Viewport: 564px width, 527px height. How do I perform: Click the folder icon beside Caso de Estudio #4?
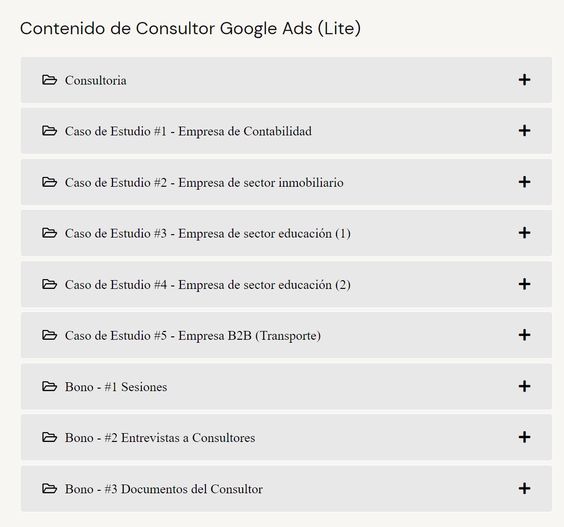click(x=49, y=284)
